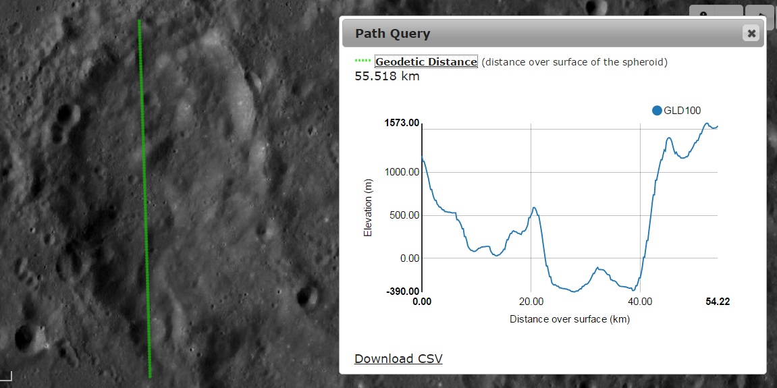Click the 54.22 end distance label
777x388 pixels.
[718, 301]
